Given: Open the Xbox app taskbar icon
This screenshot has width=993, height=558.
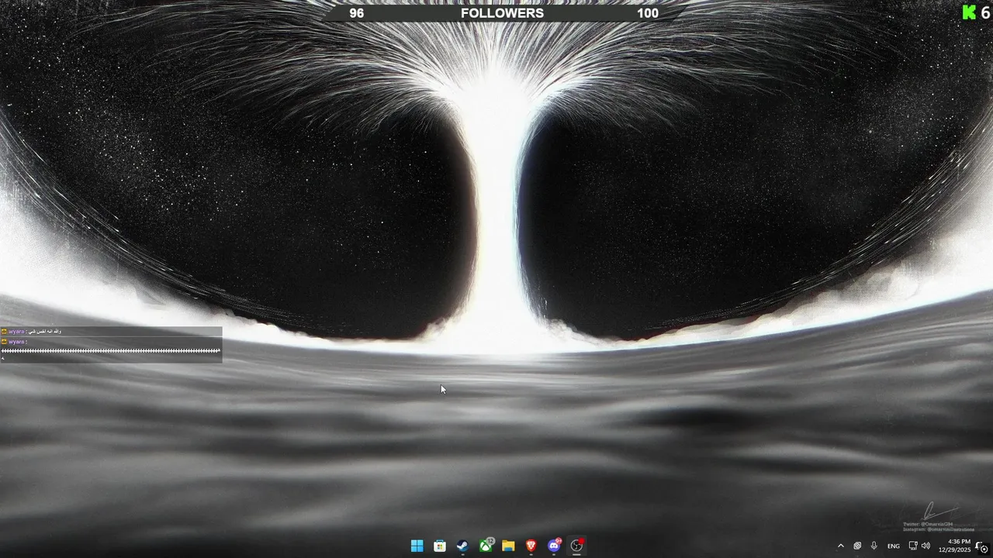Looking at the screenshot, I should [x=486, y=546].
